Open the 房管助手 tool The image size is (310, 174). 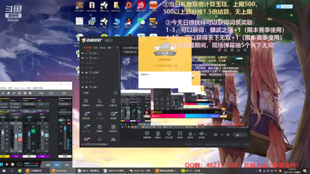tap(100, 103)
